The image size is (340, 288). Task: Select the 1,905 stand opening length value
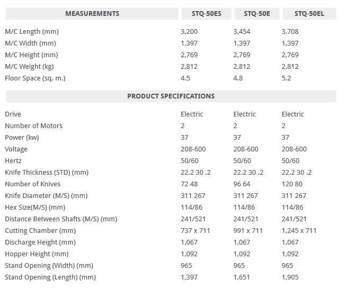290,277
